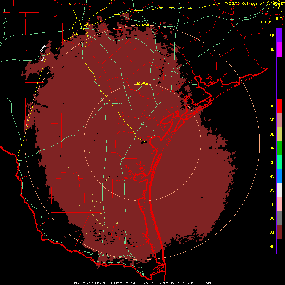285x285 pixels.
Task: Click the WS blue legend swatch
Action: pyautogui.click(x=280, y=176)
